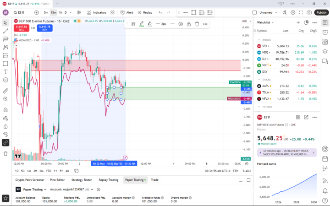The width and height of the screenshot is (330, 206).
Task: Add symbol to Watchlist
Action: pyautogui.click(x=298, y=22)
